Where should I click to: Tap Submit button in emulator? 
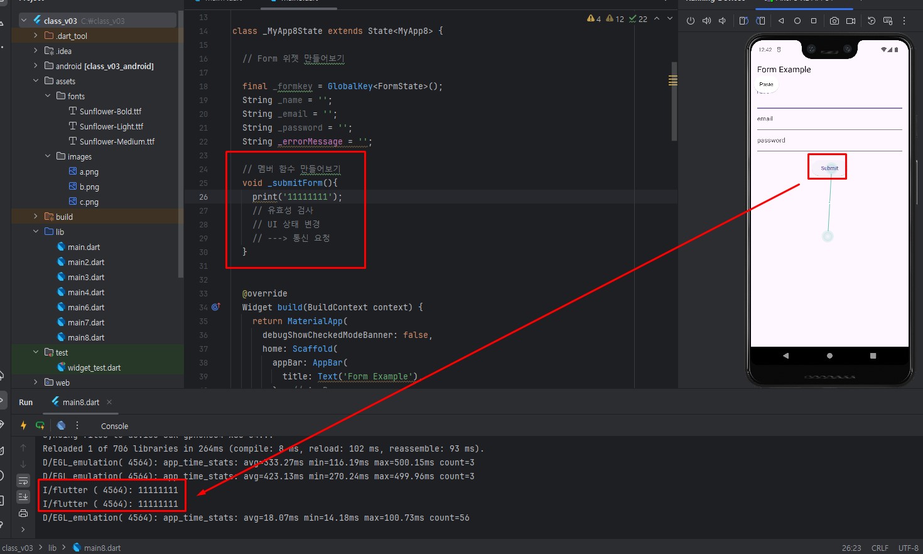[x=829, y=168]
